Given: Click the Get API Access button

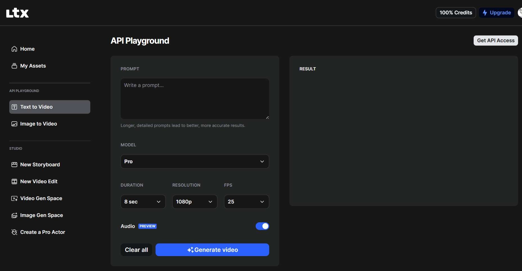Looking at the screenshot, I should 496,41.
